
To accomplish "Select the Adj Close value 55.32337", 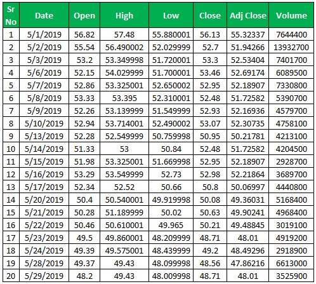I will pos(247,34).
